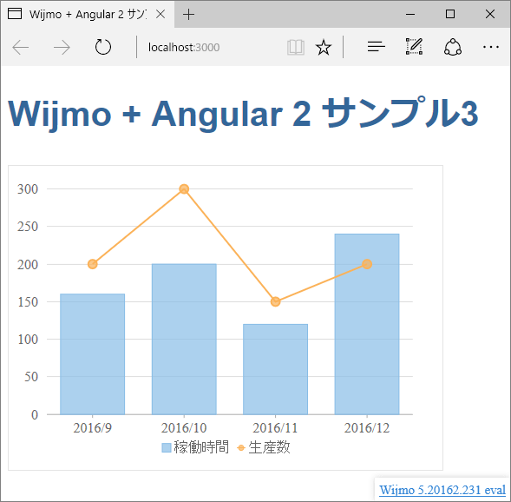The image size is (511, 502).
Task: Select the 2016/10 bar in chart
Action: [x=184, y=339]
